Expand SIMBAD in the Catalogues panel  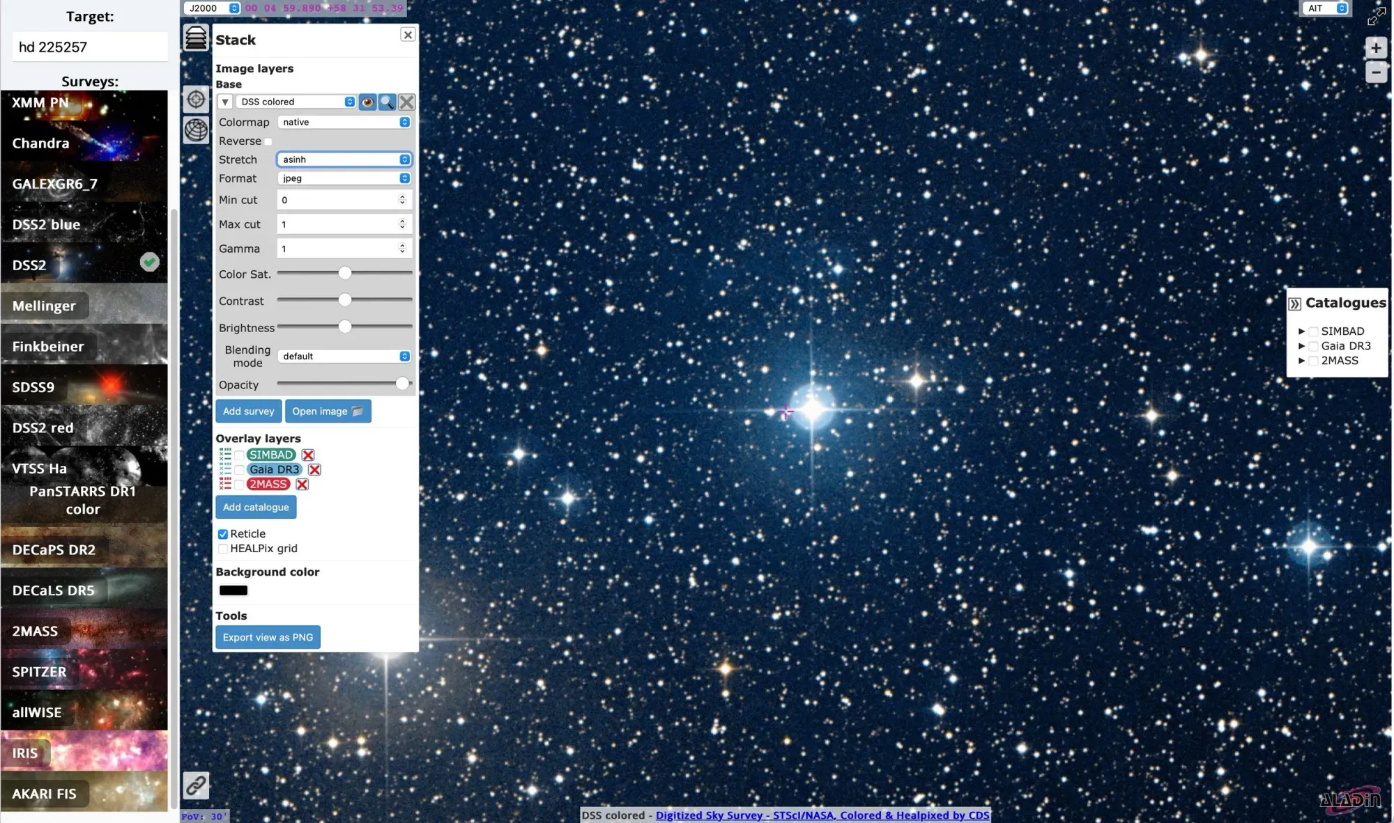pyautogui.click(x=1302, y=331)
